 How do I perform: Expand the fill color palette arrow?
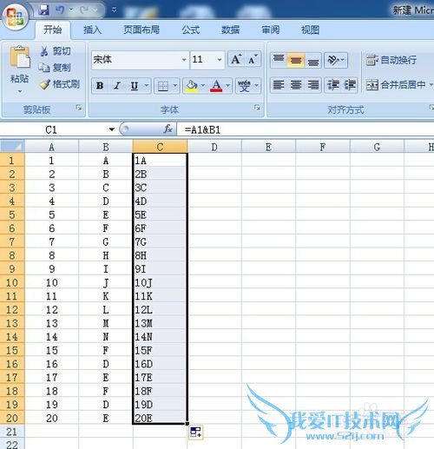point(203,85)
